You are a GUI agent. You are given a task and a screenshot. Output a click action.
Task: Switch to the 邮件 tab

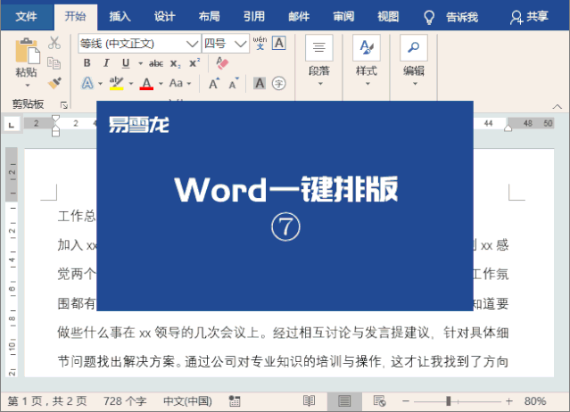click(x=299, y=17)
